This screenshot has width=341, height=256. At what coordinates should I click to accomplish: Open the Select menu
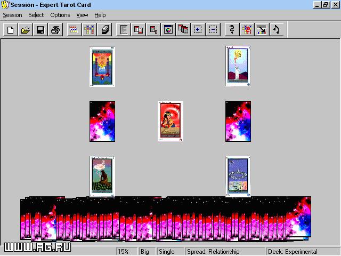(36, 15)
